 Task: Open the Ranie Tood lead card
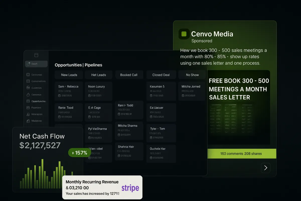click(x=69, y=112)
